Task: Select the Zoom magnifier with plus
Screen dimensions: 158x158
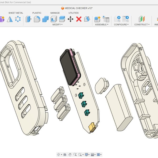Action: pyautogui.click(x=75, y=155)
